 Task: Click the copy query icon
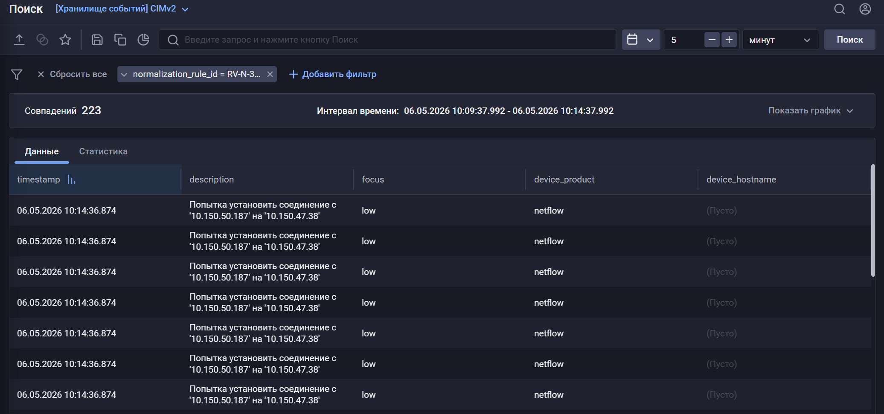coord(120,40)
